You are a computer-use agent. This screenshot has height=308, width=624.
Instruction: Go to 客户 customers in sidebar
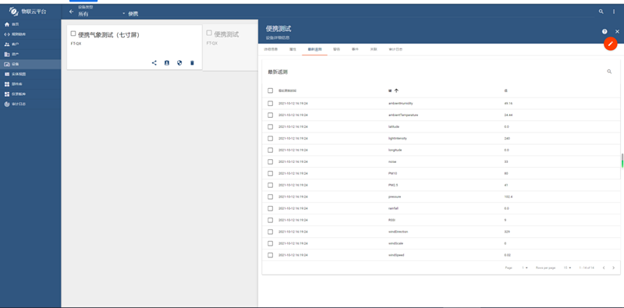tap(30, 44)
